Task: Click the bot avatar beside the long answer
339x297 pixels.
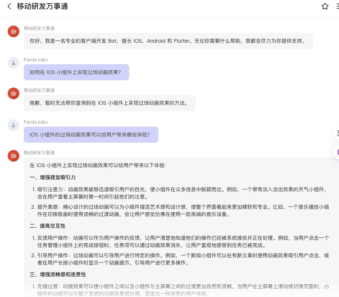Action: click(x=14, y=156)
